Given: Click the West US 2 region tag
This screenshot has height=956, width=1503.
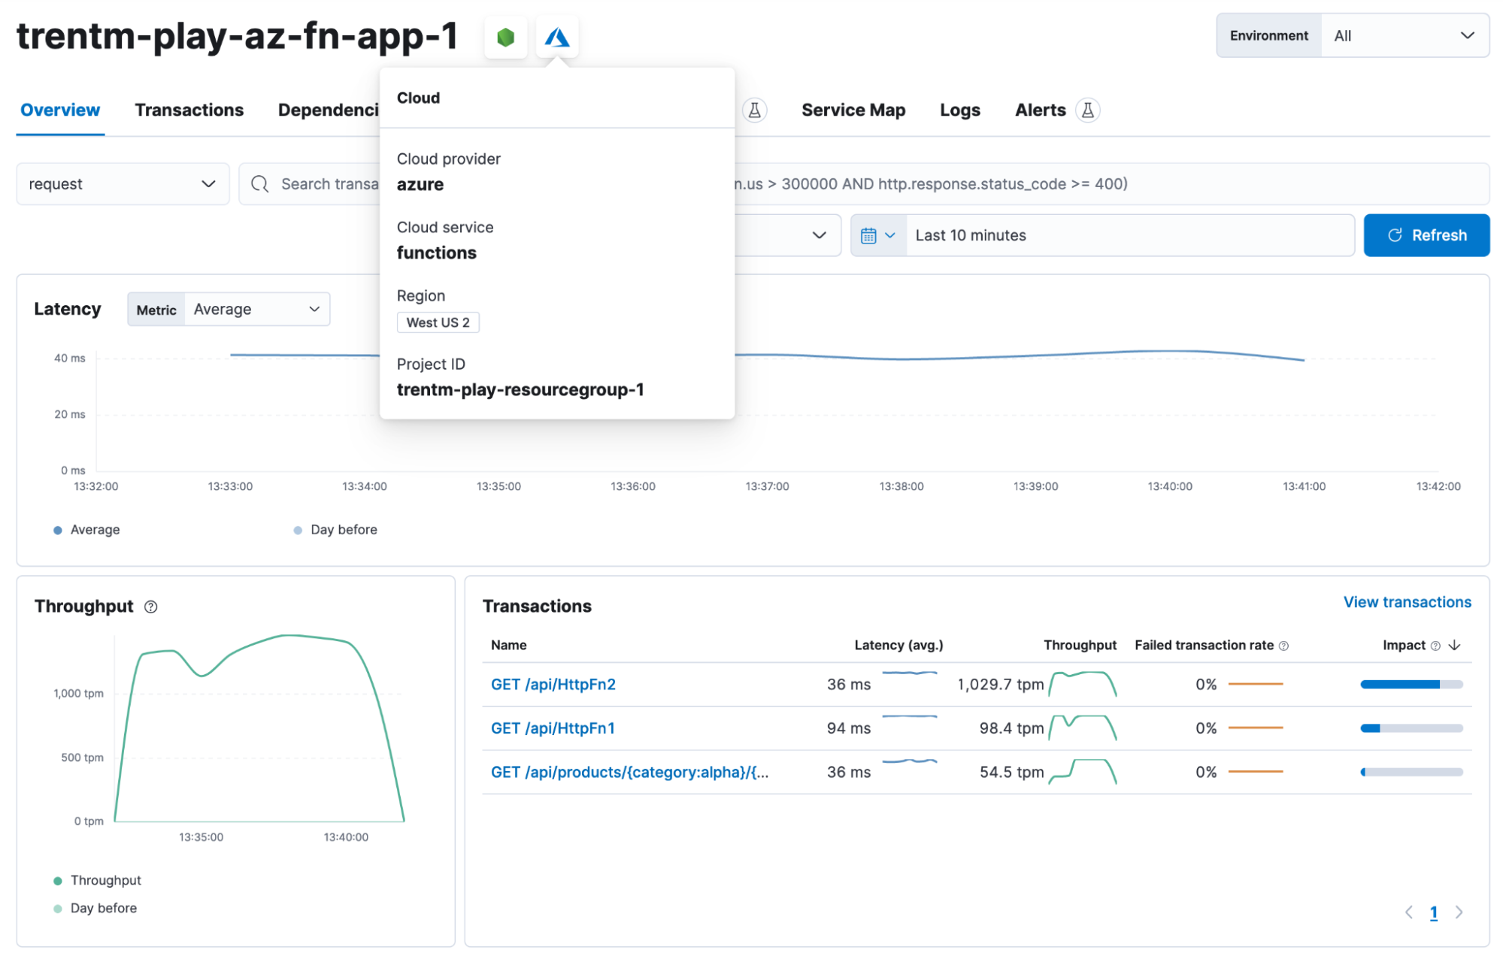Looking at the screenshot, I should pyautogui.click(x=436, y=322).
